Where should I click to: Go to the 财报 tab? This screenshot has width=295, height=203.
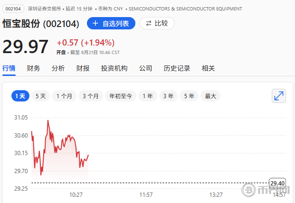[83, 68]
